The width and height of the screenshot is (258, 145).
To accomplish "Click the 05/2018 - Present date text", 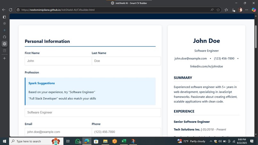I will click(x=214, y=129).
